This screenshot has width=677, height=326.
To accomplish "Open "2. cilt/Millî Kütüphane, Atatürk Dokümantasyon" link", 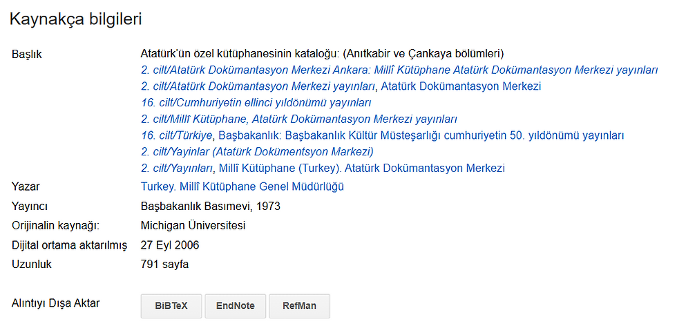I will click(298, 119).
